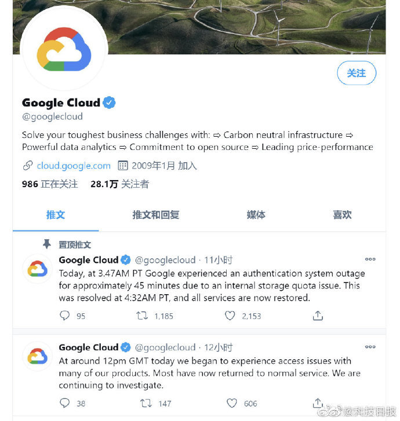Screen dimensions: 400x421
Task: Open the cloud.google.com link
Action: 74,166
